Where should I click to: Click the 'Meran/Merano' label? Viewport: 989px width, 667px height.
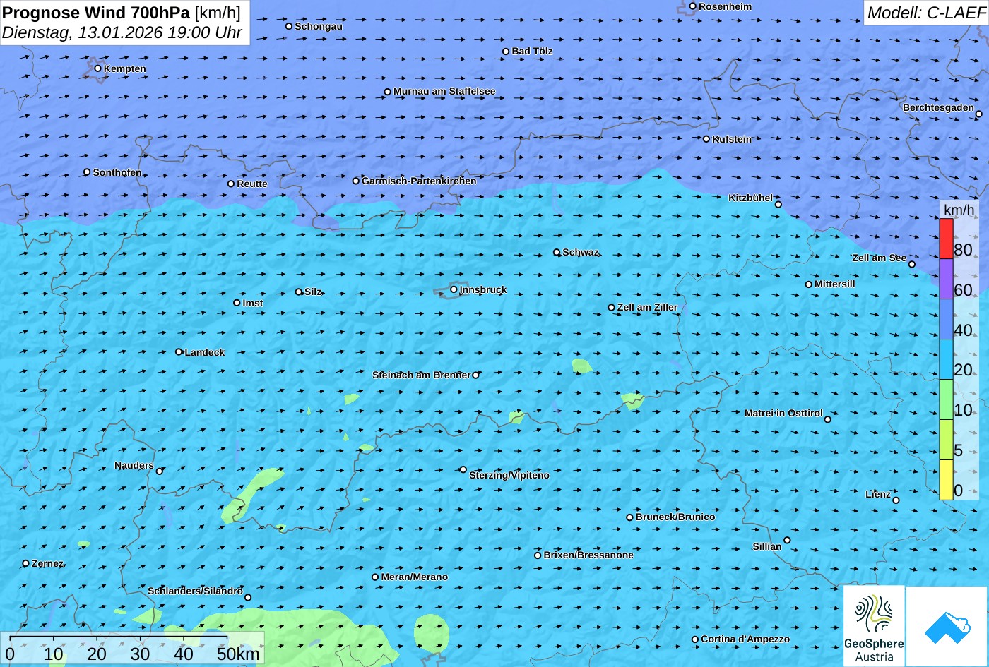click(415, 577)
